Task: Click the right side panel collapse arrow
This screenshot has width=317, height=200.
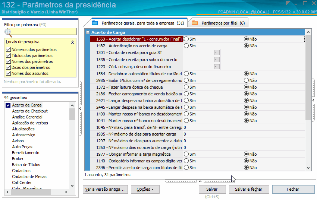Action: (313, 100)
